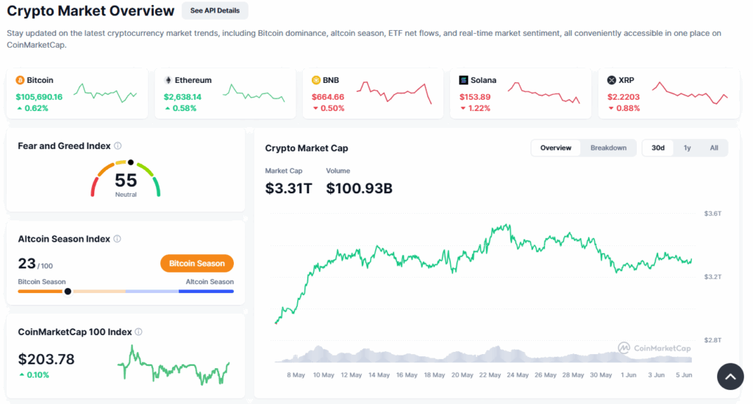Click the Altcoin index value 23
Image resolution: width=753 pixels, height=404 pixels.
point(27,264)
